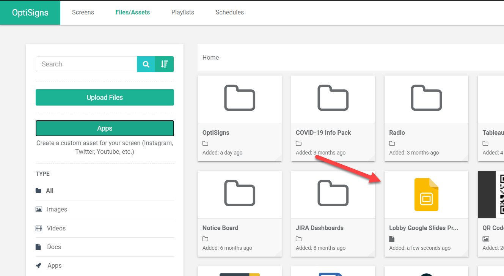Open the JIRA Dashboards folder icon
Image resolution: width=504 pixels, height=276 pixels.
pos(333,193)
